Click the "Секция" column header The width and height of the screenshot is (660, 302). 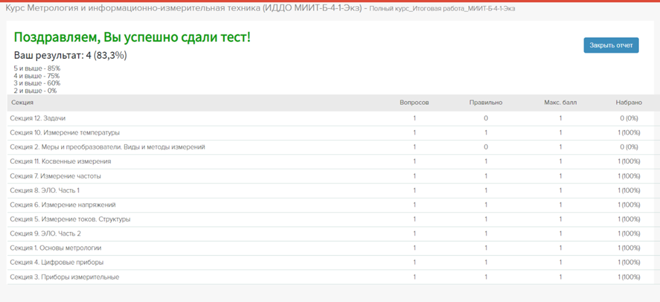[22, 103]
